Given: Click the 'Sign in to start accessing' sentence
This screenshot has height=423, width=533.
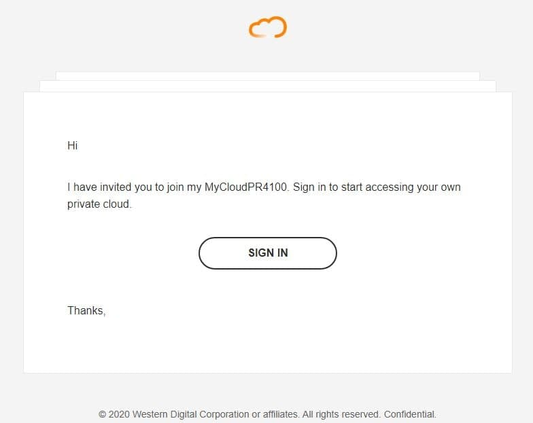Looking at the screenshot, I should point(354,187).
